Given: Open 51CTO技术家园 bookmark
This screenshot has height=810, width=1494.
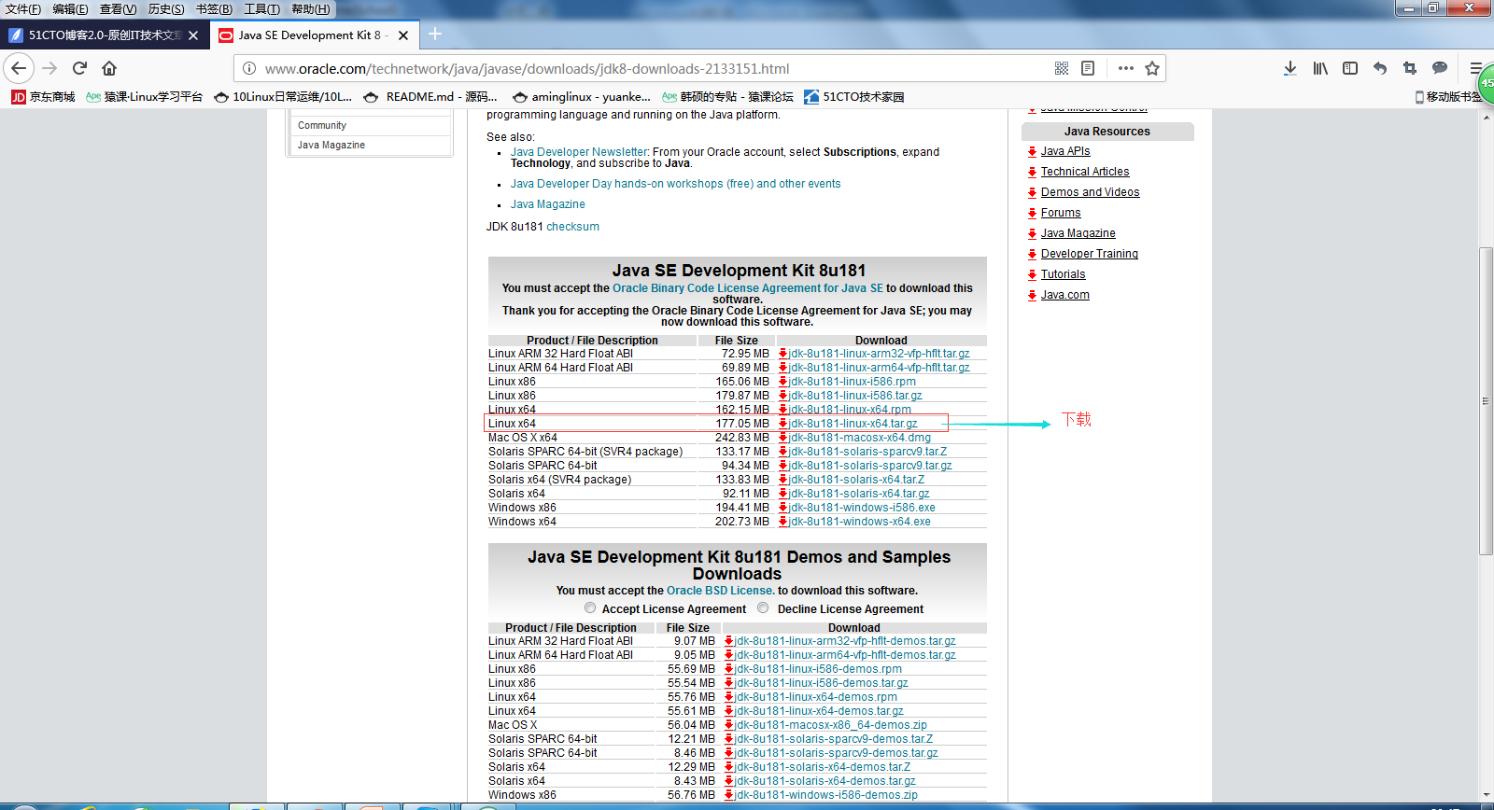Looking at the screenshot, I should 854,96.
